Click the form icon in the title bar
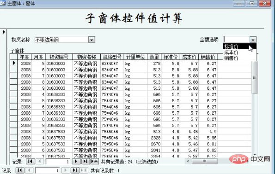The image size is (275, 174). pos(2,3)
